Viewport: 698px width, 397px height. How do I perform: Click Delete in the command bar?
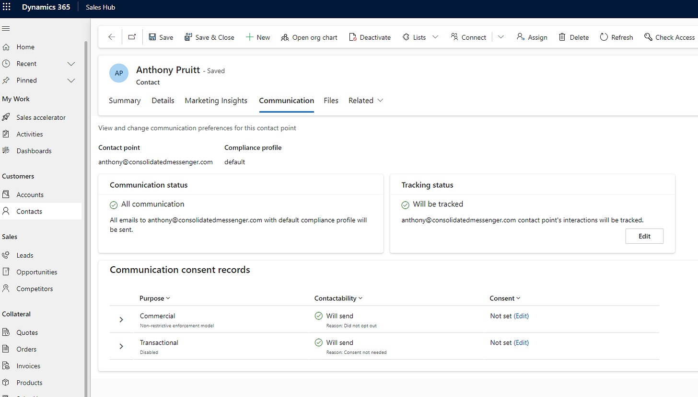[x=573, y=37]
